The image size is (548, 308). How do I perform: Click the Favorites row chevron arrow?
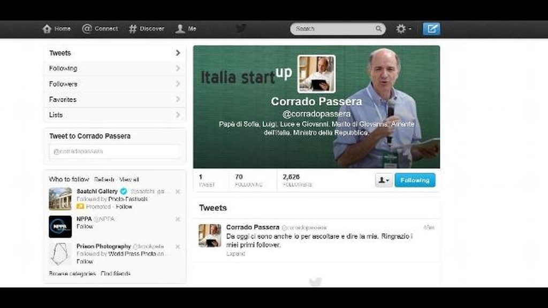click(178, 99)
